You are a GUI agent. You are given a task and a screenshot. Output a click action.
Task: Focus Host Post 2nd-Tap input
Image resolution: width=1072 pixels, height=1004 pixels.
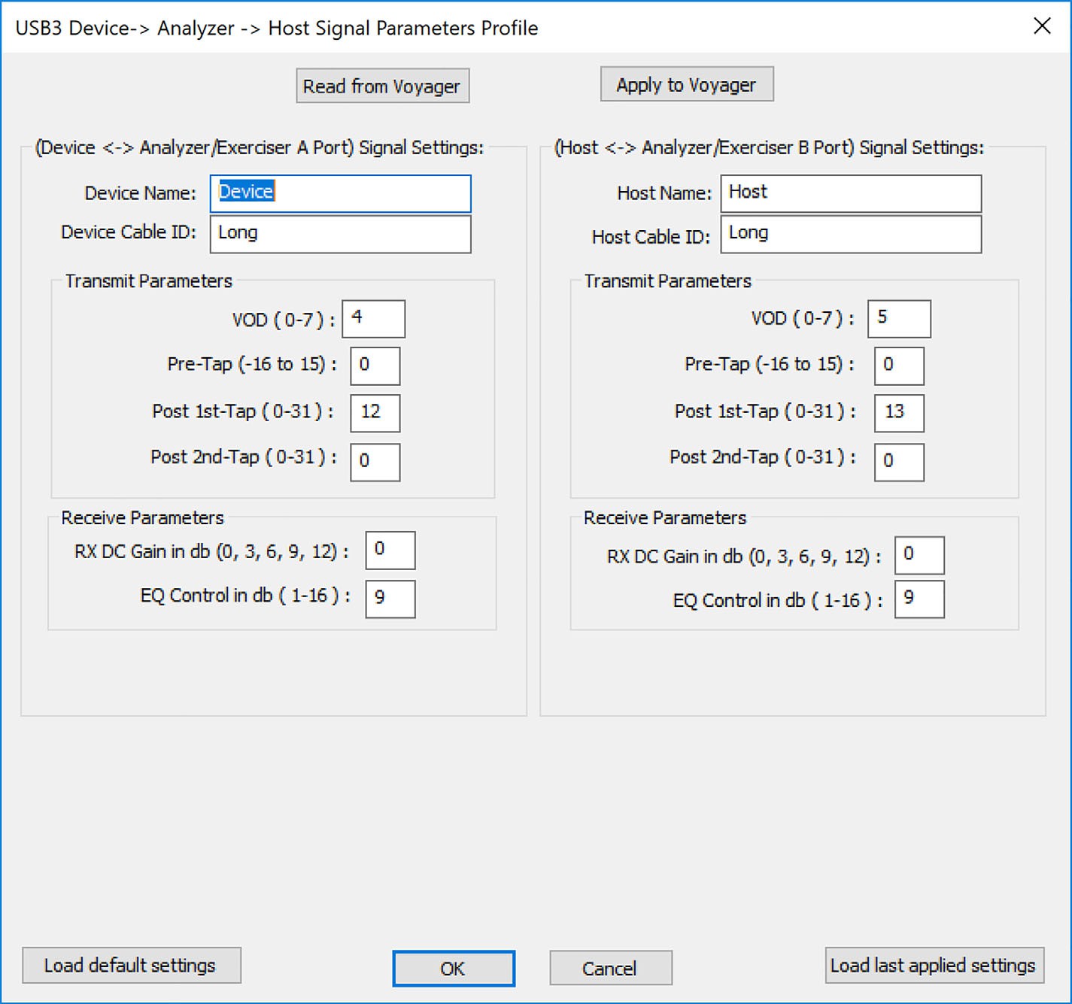(x=899, y=462)
